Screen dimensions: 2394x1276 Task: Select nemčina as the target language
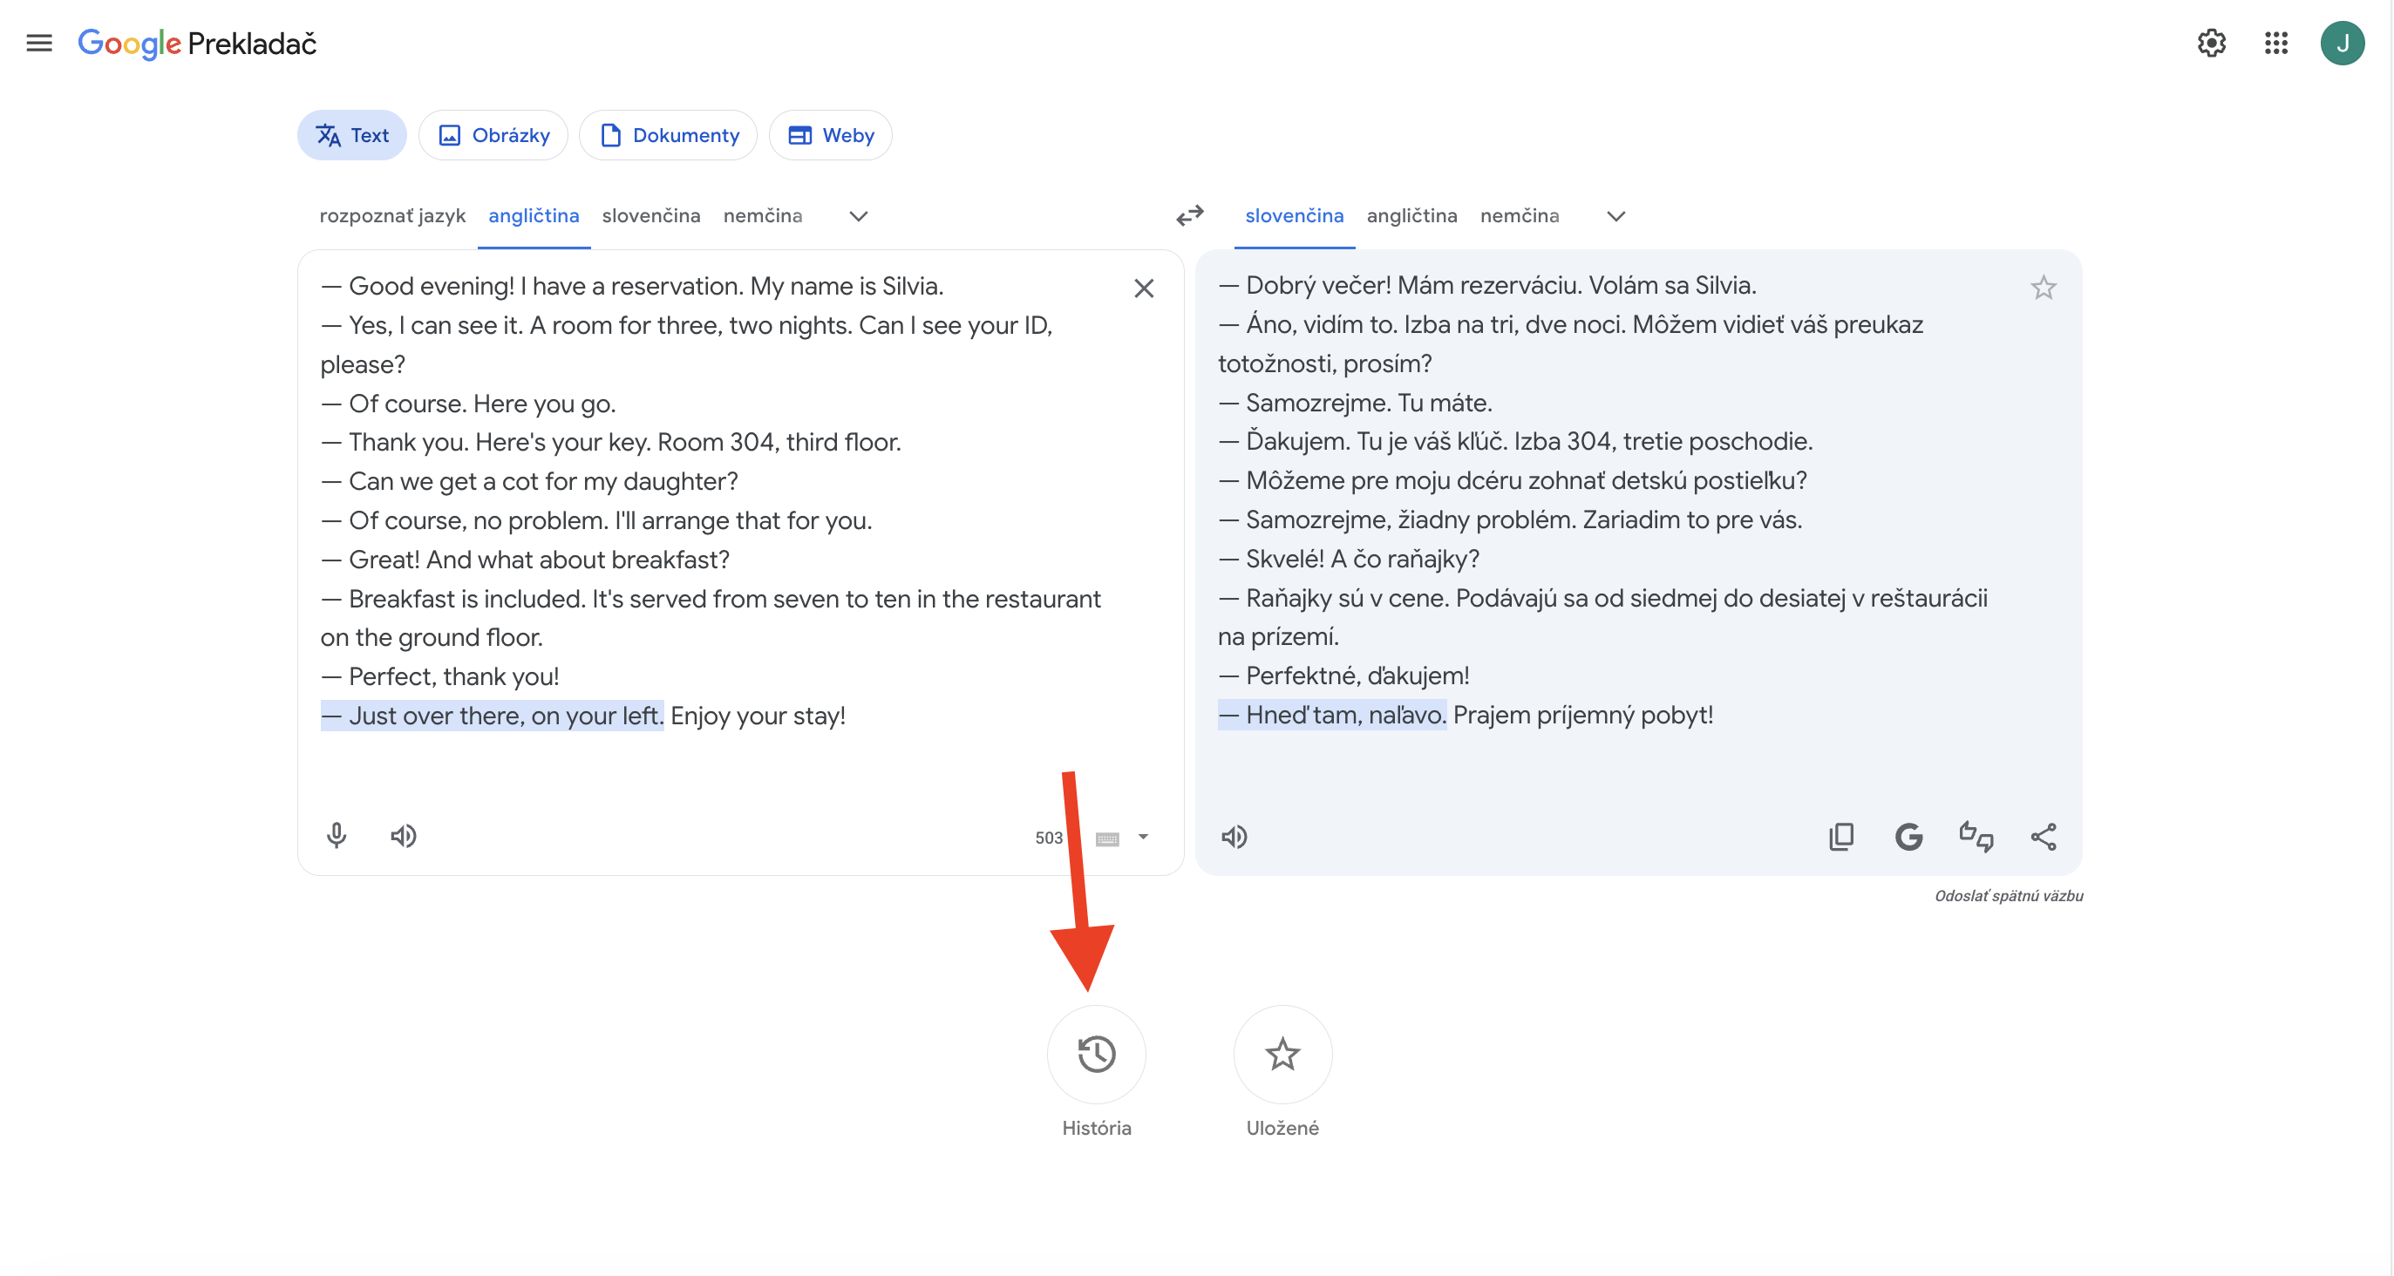tap(1520, 215)
